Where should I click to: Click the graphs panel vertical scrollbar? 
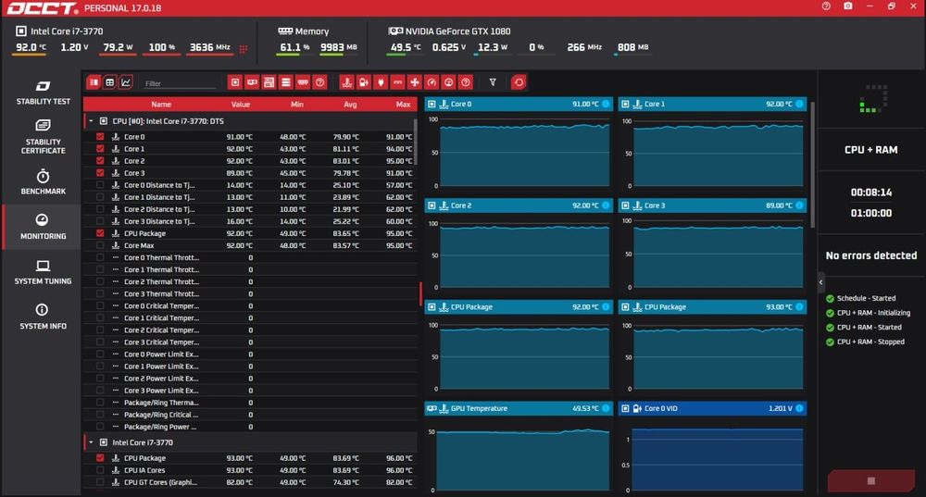[813, 166]
